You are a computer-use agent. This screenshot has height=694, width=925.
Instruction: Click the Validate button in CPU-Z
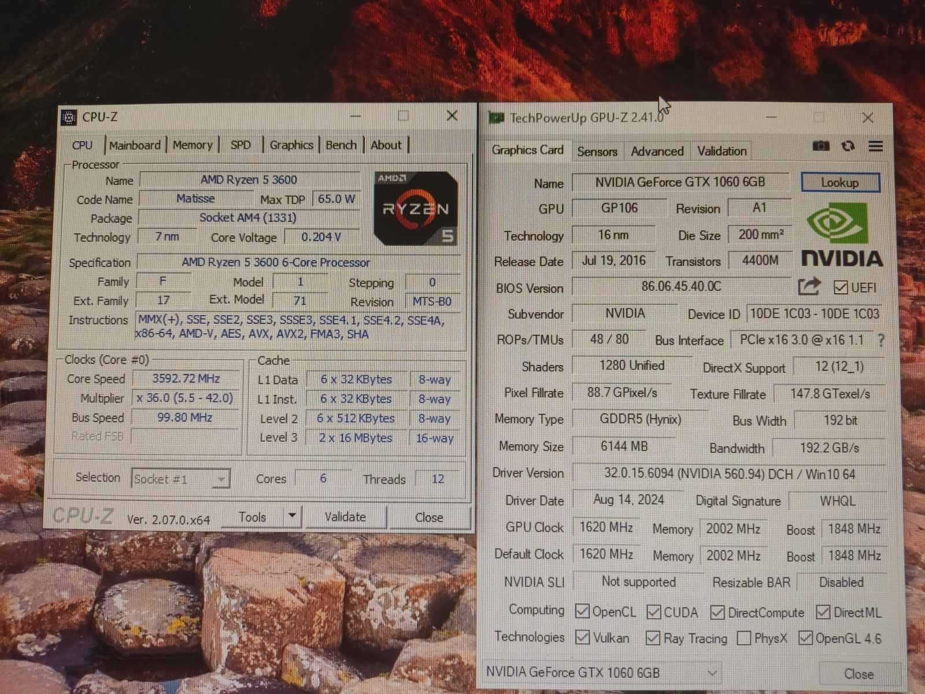[x=345, y=516]
